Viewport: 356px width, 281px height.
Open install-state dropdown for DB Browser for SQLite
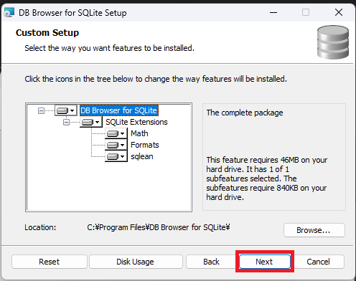point(66,110)
